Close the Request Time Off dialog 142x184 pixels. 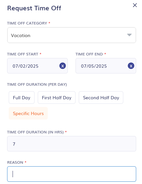(x=135, y=5)
